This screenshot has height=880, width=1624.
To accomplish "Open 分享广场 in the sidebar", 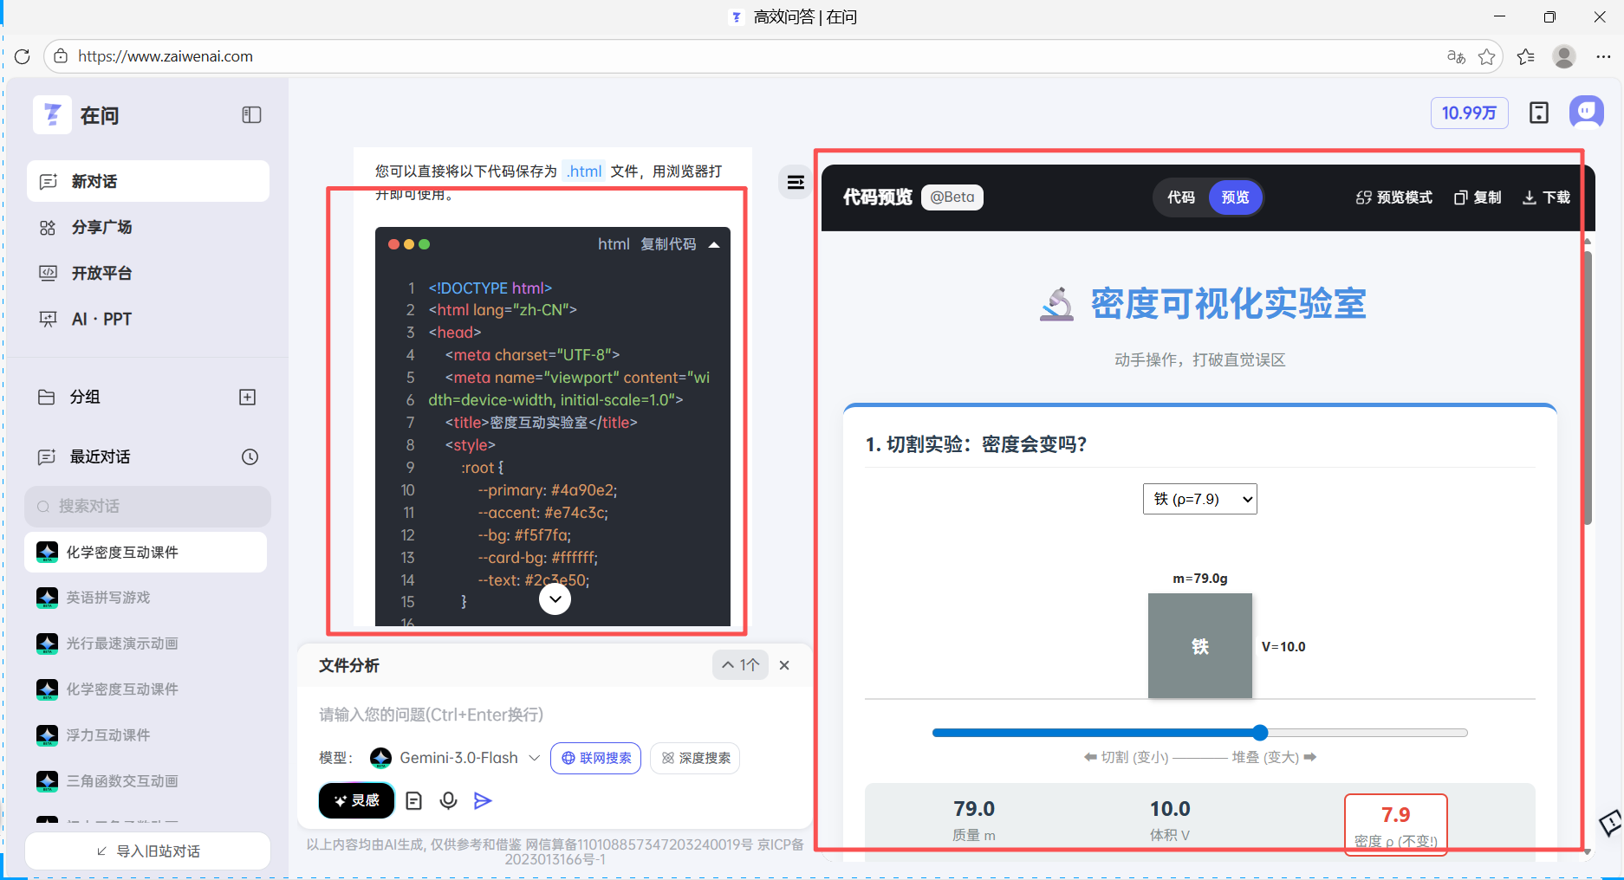I will click(x=101, y=227).
